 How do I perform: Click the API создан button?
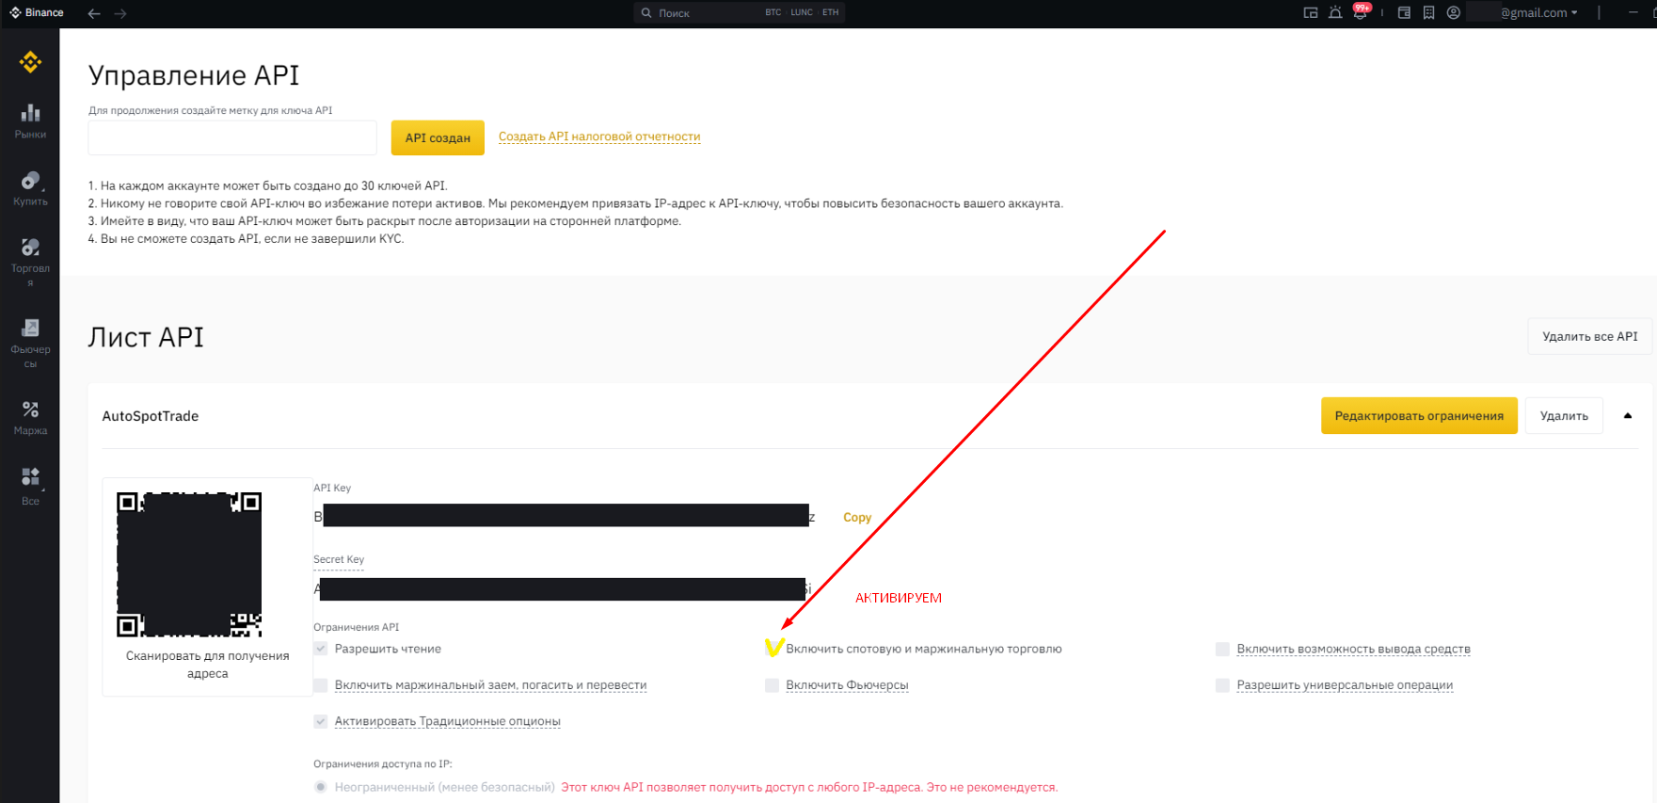(x=438, y=137)
